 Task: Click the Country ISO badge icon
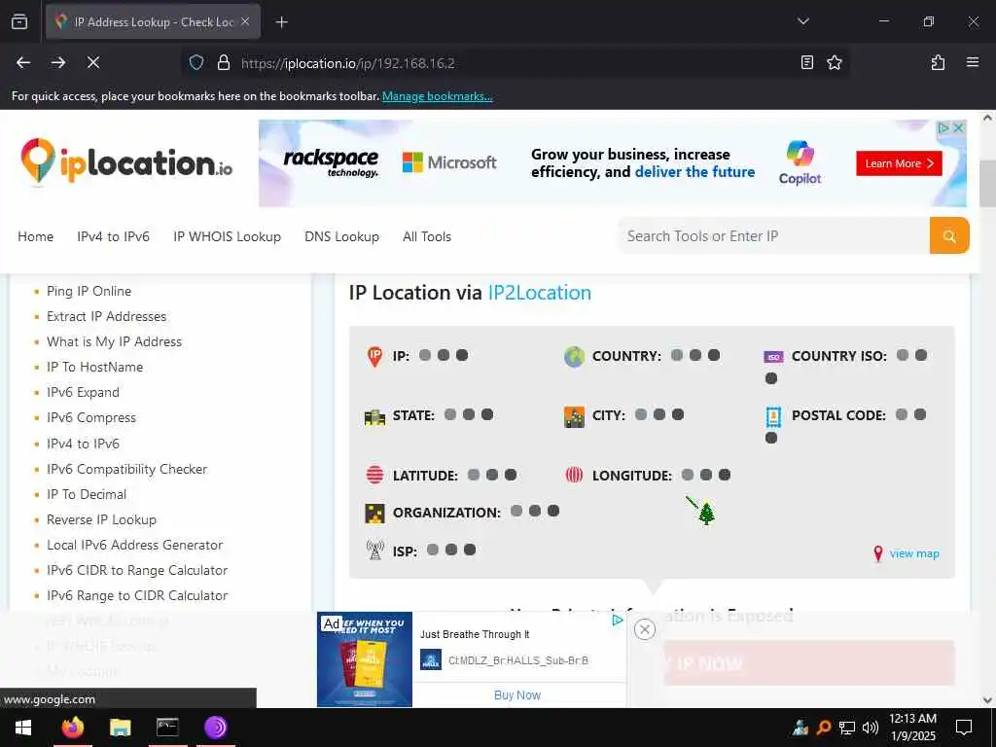pyautogui.click(x=773, y=357)
